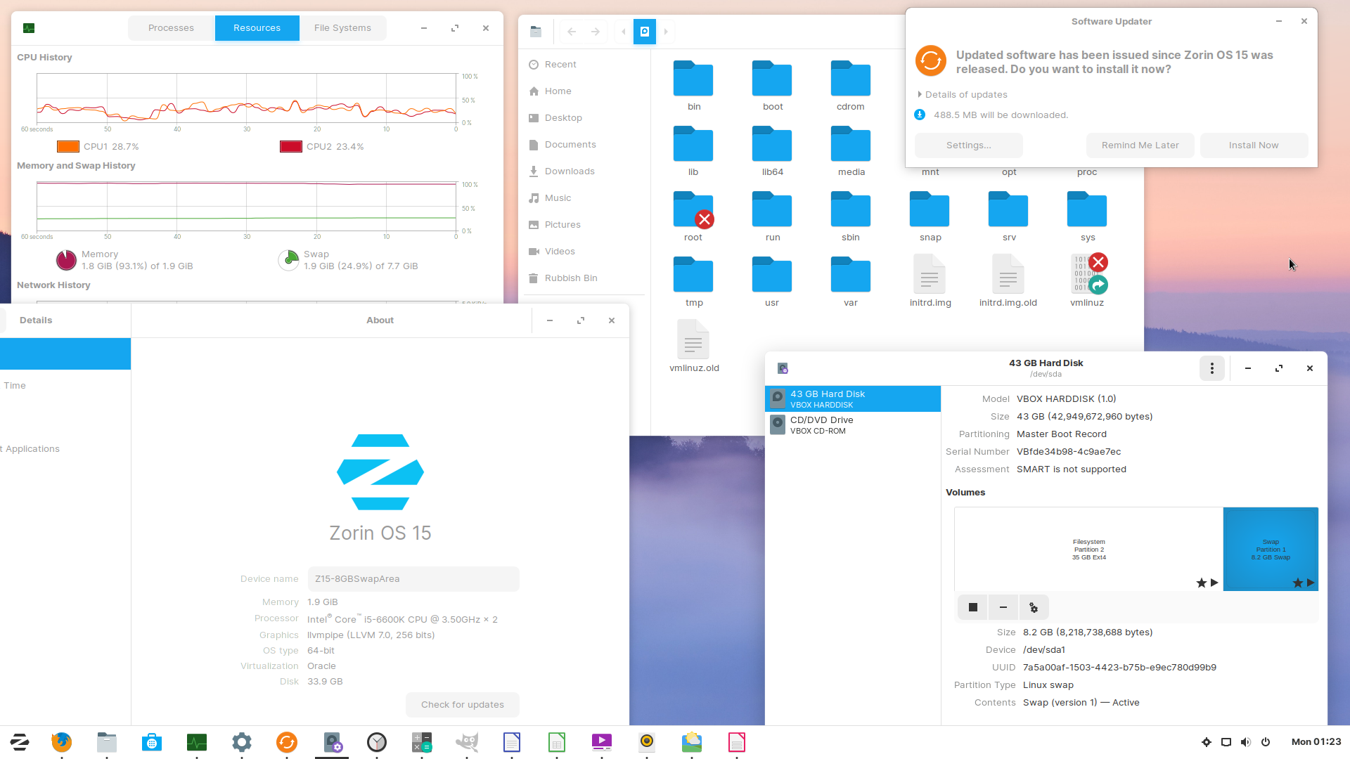Click the delete partition minus icon
Image resolution: width=1350 pixels, height=759 pixels.
[x=1003, y=607]
